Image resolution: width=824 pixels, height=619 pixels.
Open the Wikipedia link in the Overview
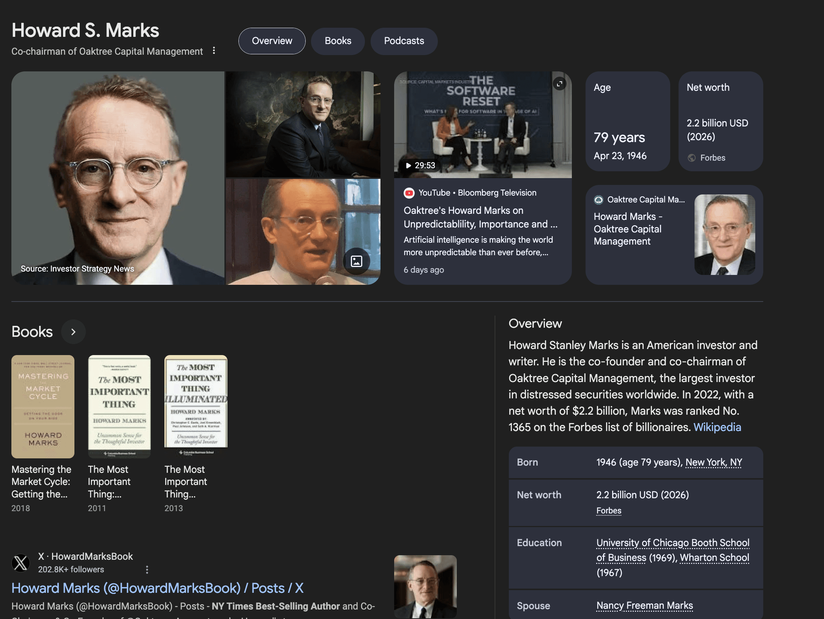pyautogui.click(x=717, y=427)
